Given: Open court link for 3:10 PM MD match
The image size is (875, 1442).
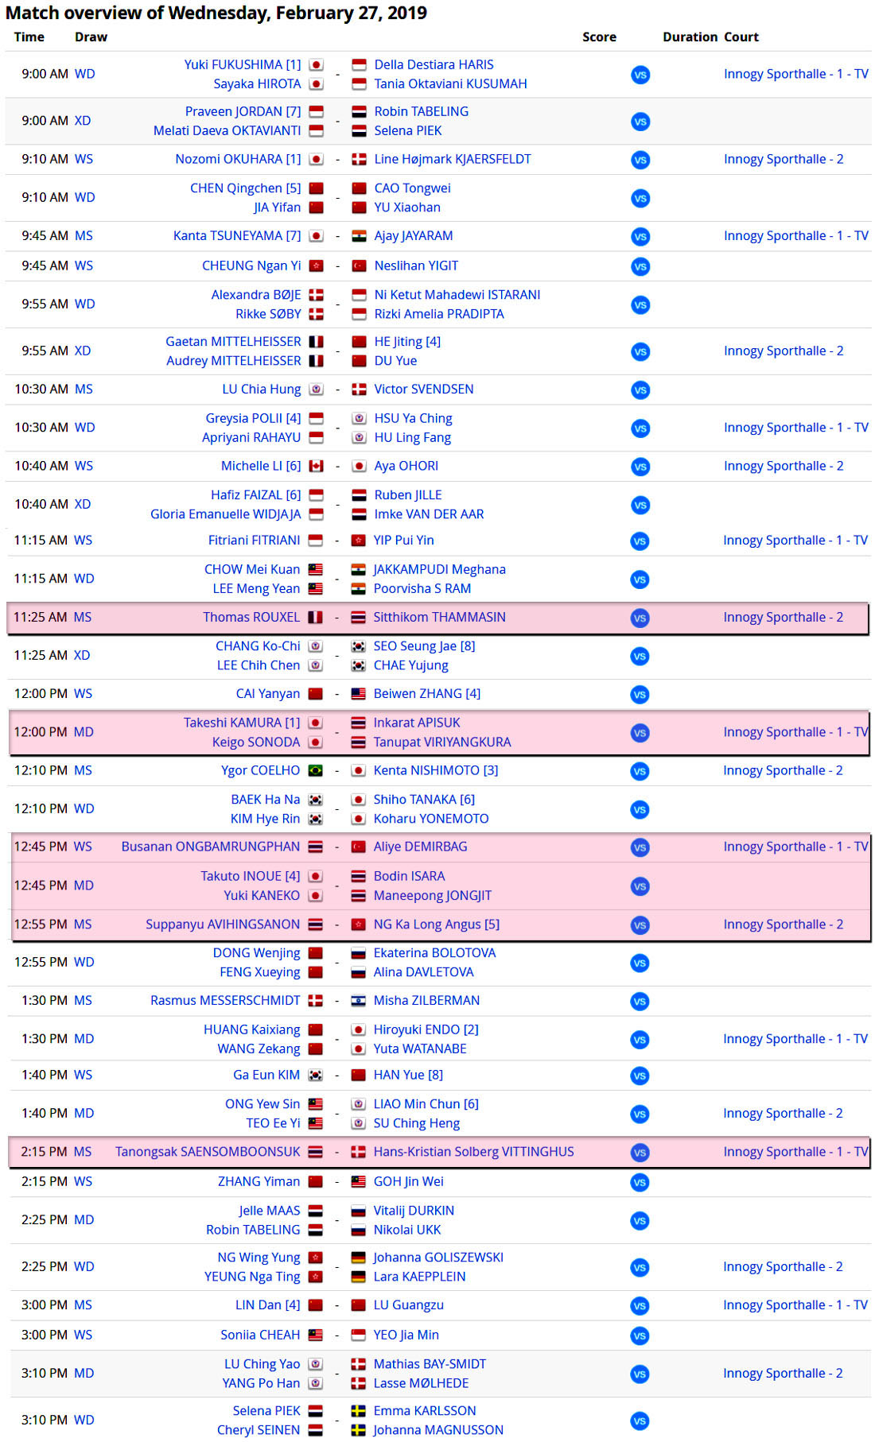Looking at the screenshot, I should [x=783, y=1373].
